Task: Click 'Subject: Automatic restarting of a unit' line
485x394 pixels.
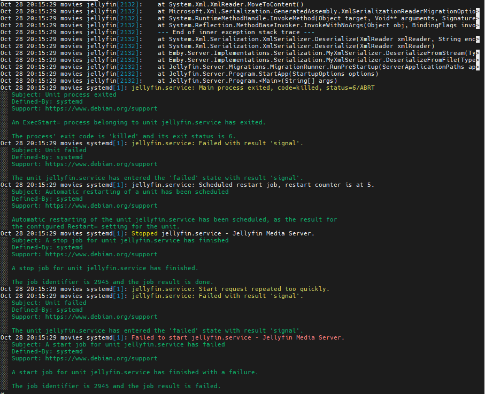Action: pyautogui.click(x=120, y=192)
